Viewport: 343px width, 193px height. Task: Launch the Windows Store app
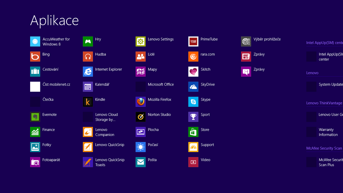click(193, 132)
